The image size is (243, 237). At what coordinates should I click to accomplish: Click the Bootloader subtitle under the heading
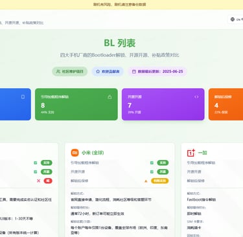[119, 55]
